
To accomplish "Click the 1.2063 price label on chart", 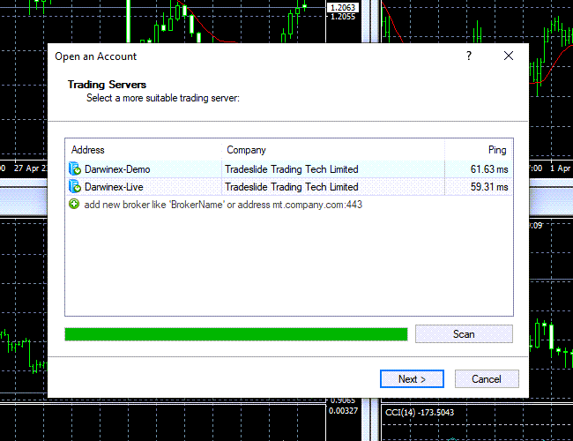I will (343, 7).
